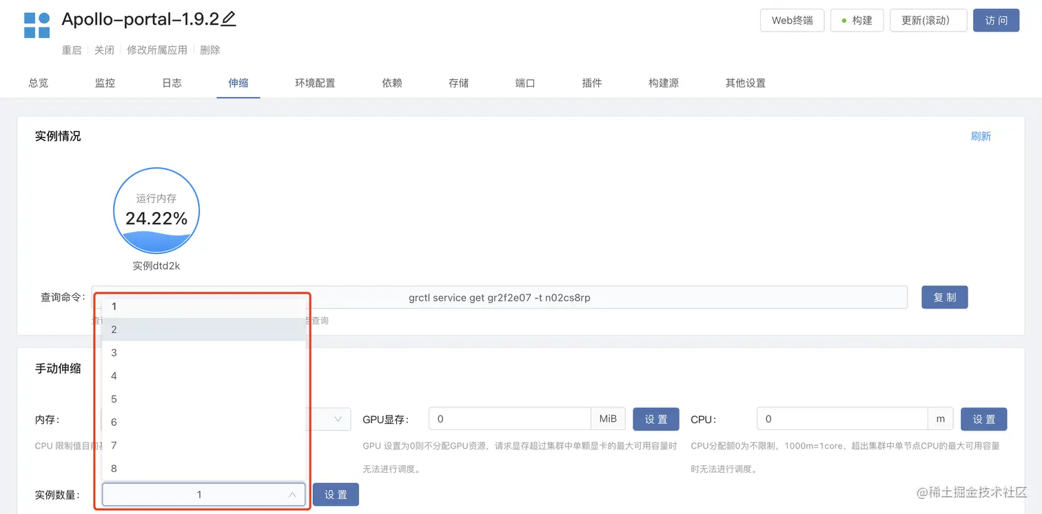The image size is (1042, 514).
Task: Switch to the 端口 ports tab
Action: [x=525, y=83]
